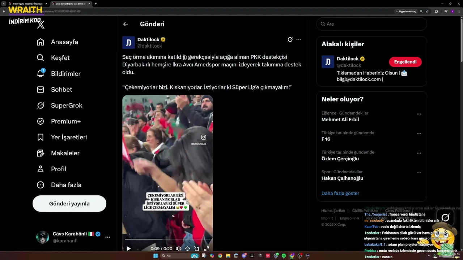This screenshot has width=463, height=260.
Task: Open Özlem Çerçioğlu trend
Action: tap(340, 159)
